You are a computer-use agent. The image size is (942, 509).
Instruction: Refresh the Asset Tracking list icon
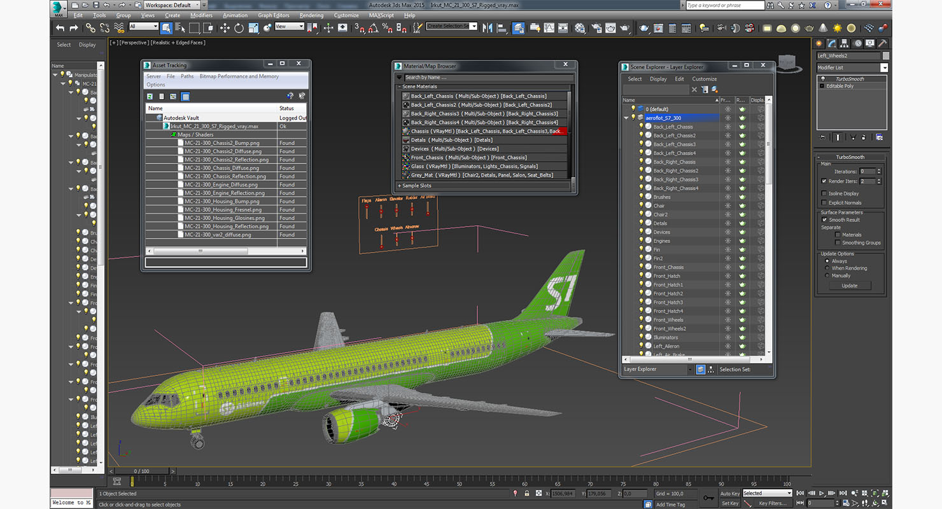(150, 96)
